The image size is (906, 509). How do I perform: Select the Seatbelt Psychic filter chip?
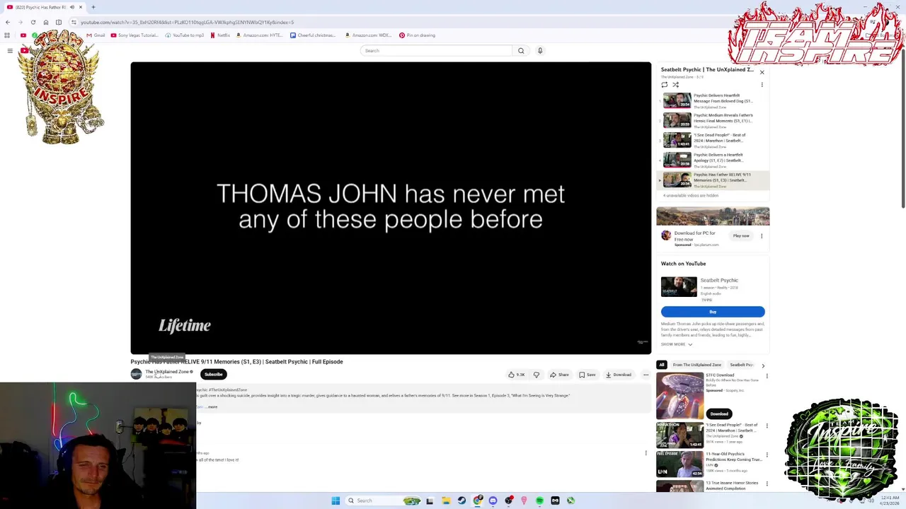740,365
